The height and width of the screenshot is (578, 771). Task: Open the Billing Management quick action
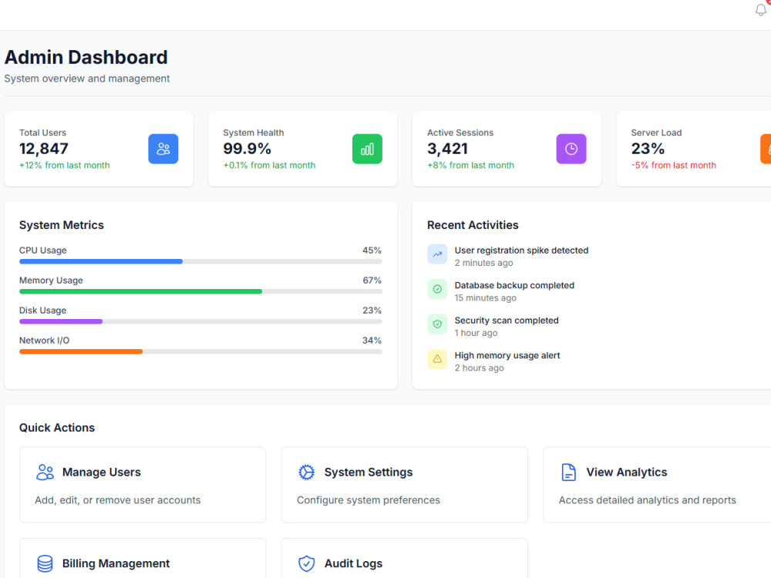coord(143,558)
